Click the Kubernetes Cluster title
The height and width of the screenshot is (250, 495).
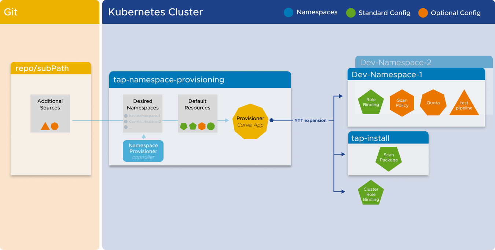tap(155, 12)
